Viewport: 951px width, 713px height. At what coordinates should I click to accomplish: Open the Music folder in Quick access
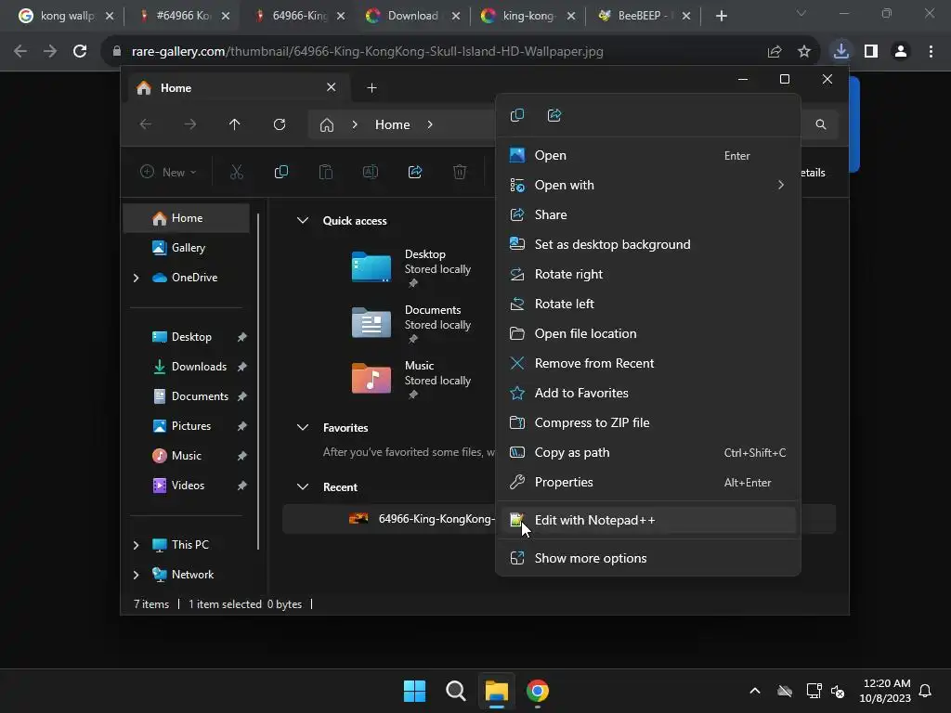[x=412, y=379]
